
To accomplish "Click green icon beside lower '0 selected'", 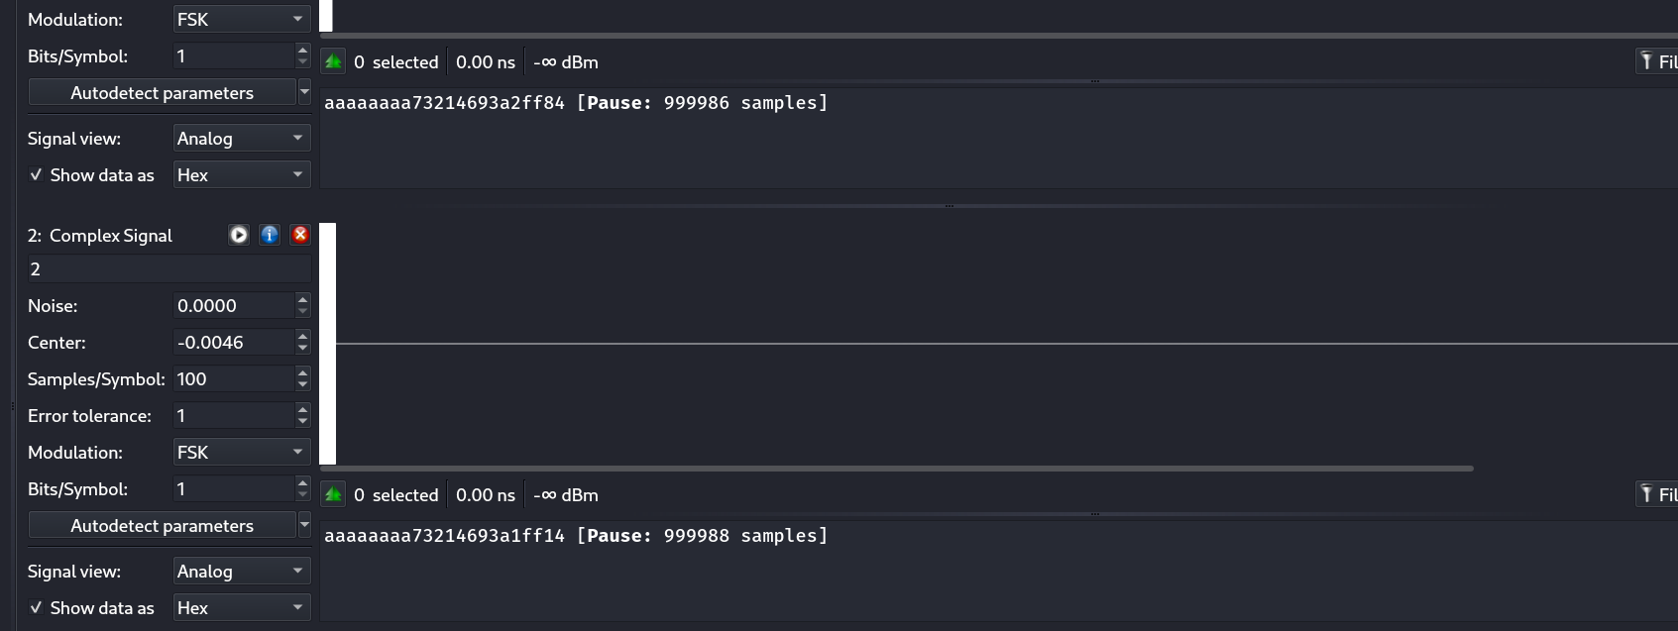I will (334, 494).
